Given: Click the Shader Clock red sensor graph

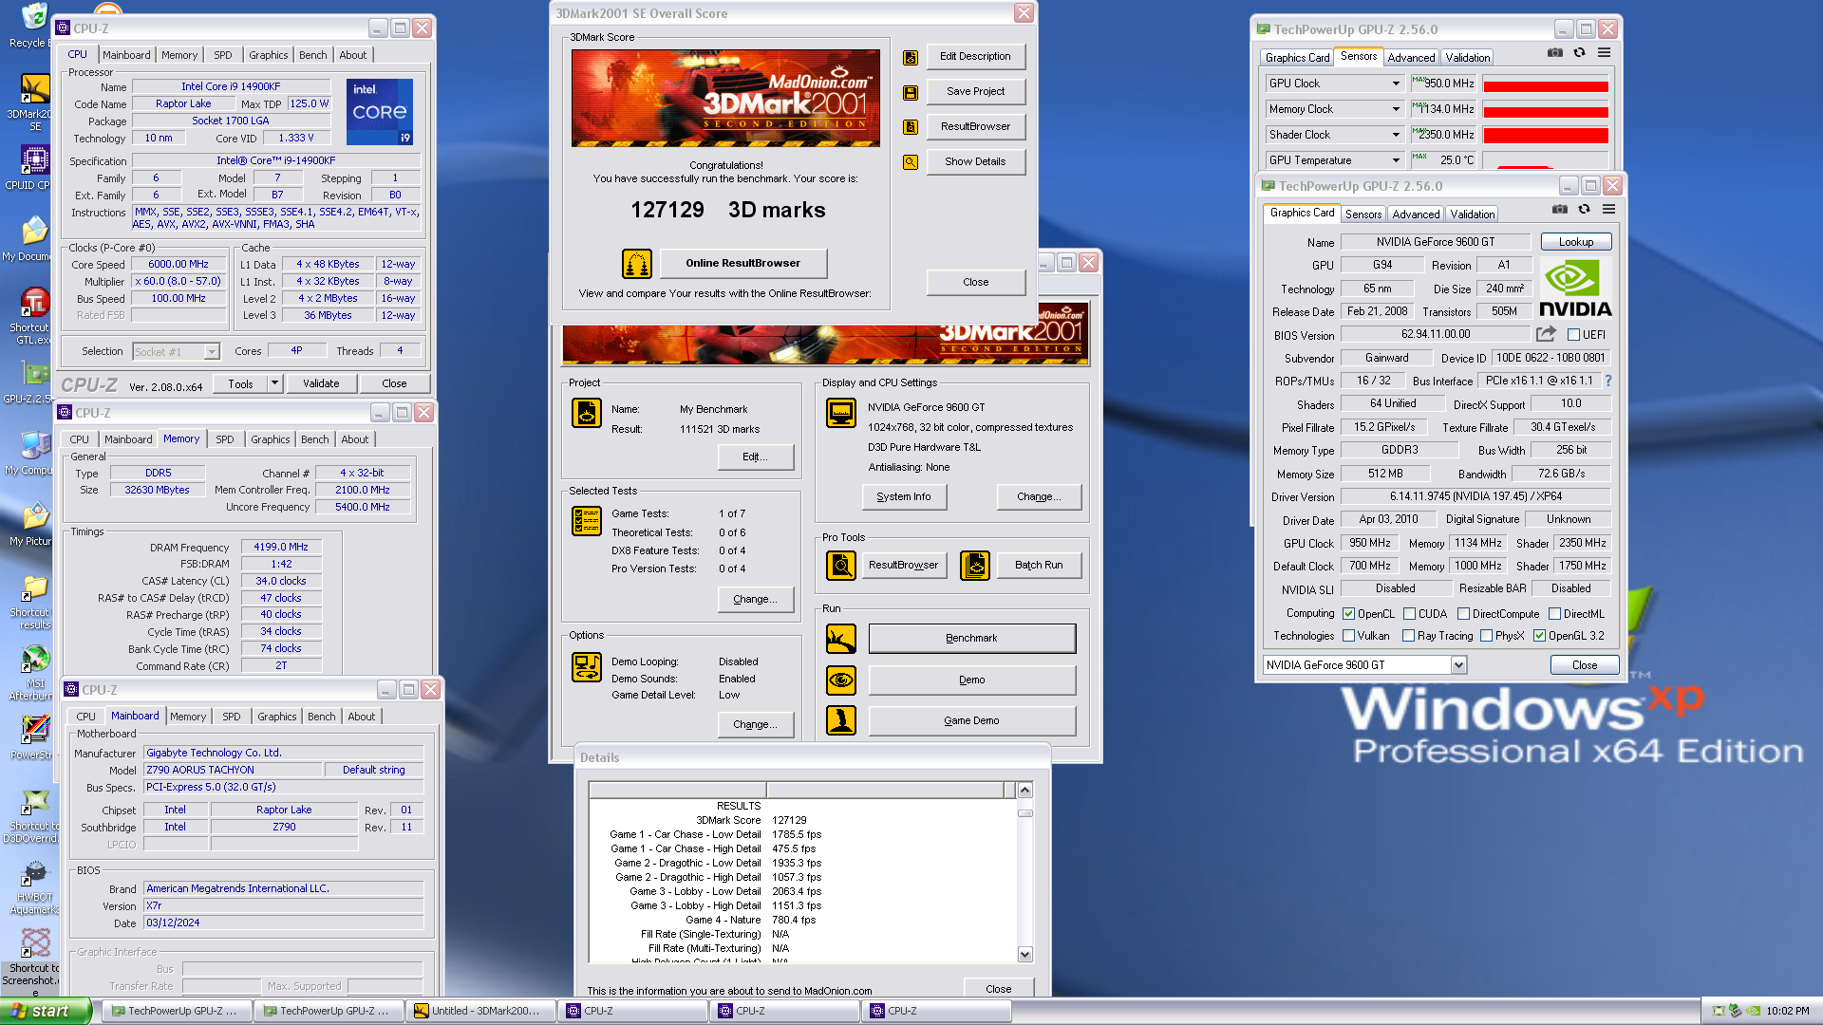Looking at the screenshot, I should click(1545, 137).
